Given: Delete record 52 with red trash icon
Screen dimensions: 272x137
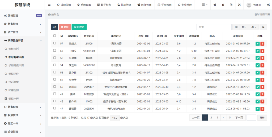Looking at the screenshot, I should [262, 80].
